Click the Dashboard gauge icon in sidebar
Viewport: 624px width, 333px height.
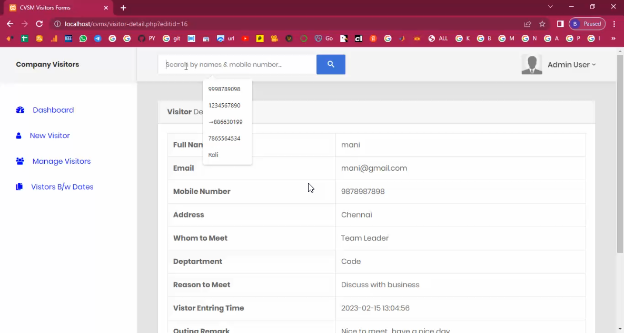pos(20,110)
